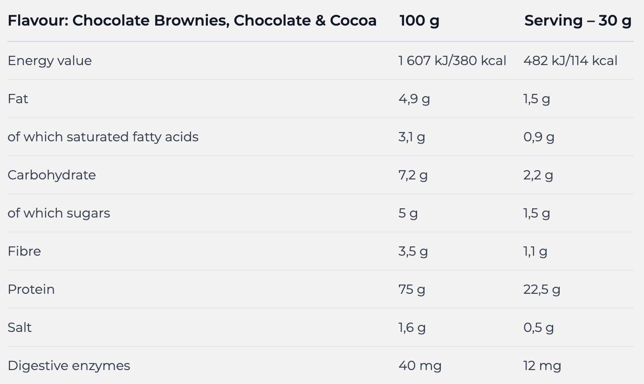The width and height of the screenshot is (644, 384).
Task: Select the 'Carbohydrate' row label
Action: [x=52, y=175]
